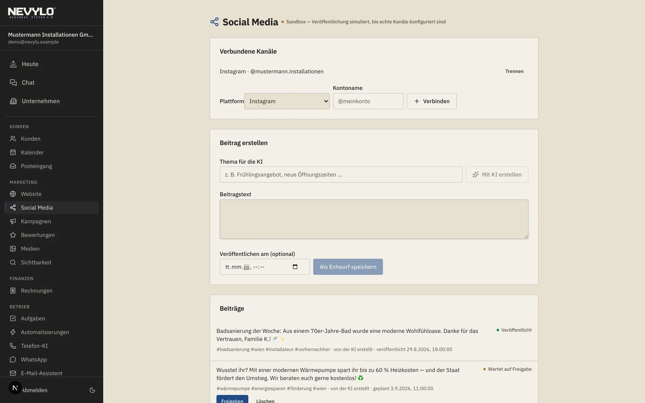Click the Badsanierung der Woche post text

[347, 335]
